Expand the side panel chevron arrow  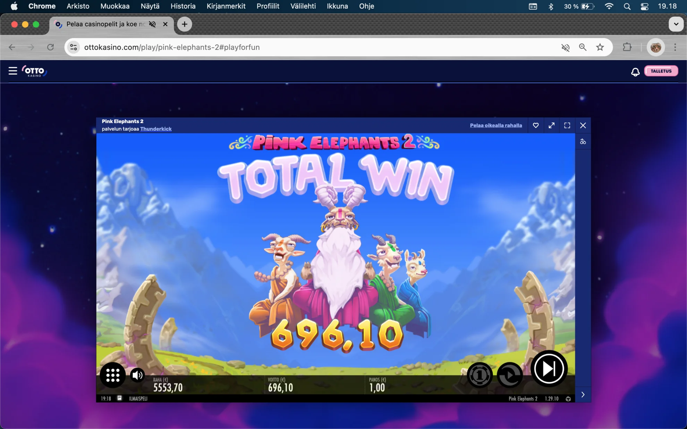pos(583,395)
